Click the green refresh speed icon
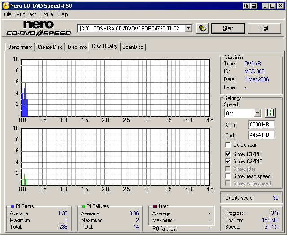This screenshot has height=235, width=287. tap(270, 113)
